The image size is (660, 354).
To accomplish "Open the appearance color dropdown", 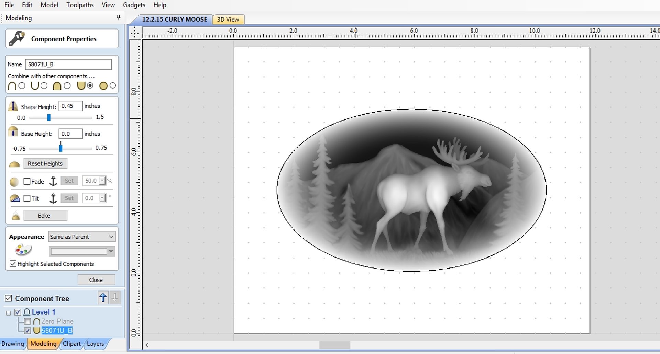I will tap(111, 251).
